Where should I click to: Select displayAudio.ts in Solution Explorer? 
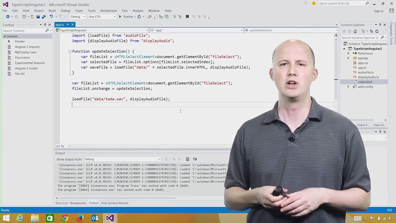tap(368, 77)
